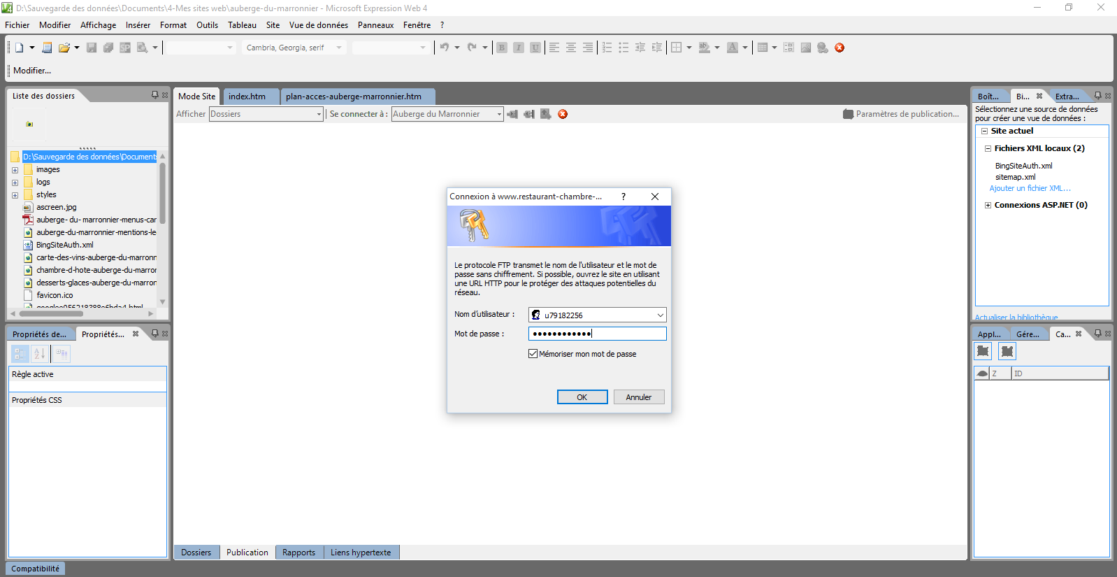Expand Connexions ASP.NET section
Image resolution: width=1117 pixels, height=577 pixels.
point(988,205)
